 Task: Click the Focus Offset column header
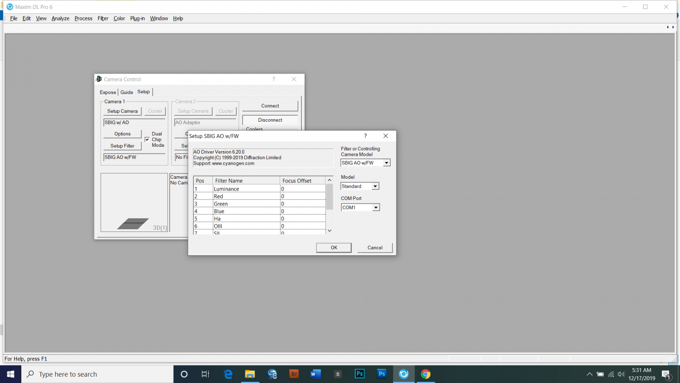coord(303,181)
